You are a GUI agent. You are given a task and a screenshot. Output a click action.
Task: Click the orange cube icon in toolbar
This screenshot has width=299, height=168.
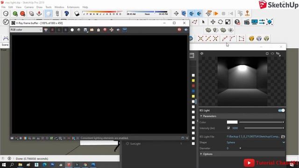click(251, 38)
